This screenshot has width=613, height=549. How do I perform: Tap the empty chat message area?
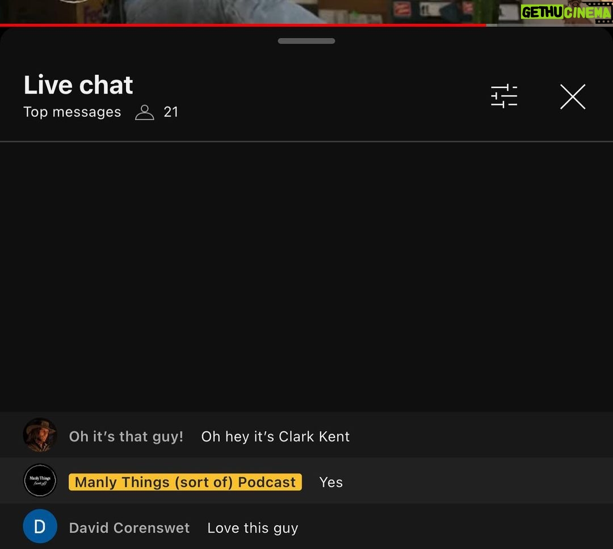point(306,276)
